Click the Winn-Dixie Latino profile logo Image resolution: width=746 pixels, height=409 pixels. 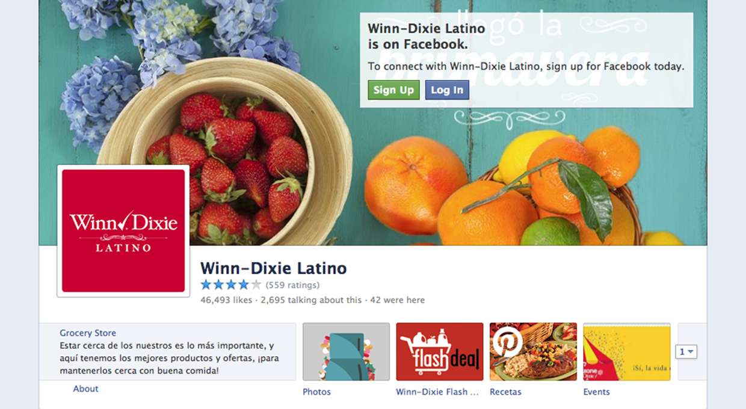click(x=123, y=231)
